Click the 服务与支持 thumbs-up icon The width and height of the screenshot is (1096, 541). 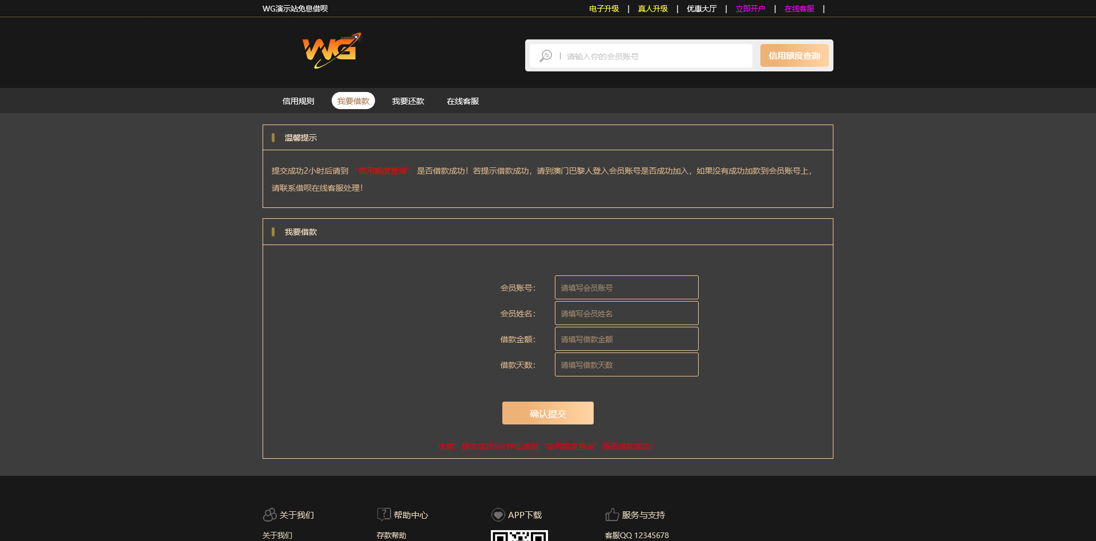point(612,515)
